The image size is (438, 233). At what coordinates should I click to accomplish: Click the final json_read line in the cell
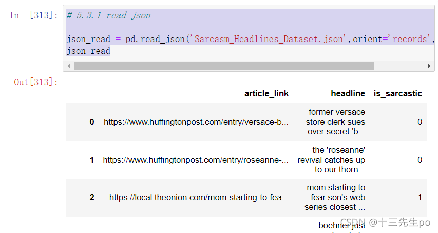(x=88, y=51)
